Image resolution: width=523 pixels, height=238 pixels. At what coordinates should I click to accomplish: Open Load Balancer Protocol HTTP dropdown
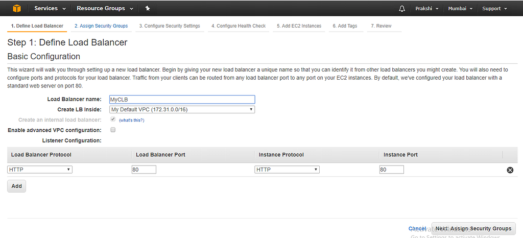(x=40, y=170)
